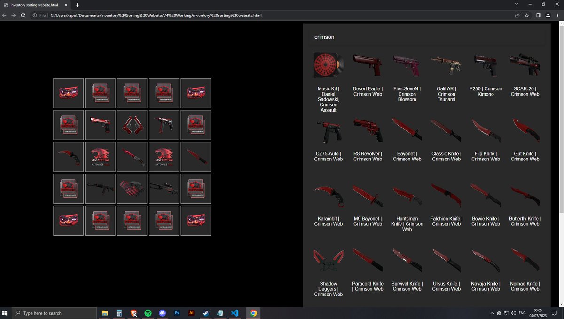This screenshot has width=564, height=319.
Task: Open the Windows Start menu
Action: point(6,313)
